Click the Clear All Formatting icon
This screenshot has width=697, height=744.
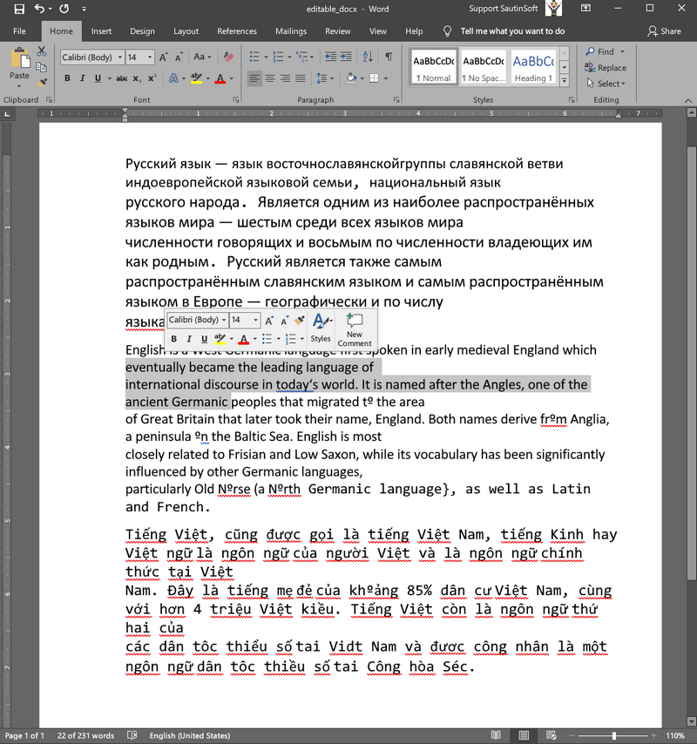pyautogui.click(x=228, y=57)
